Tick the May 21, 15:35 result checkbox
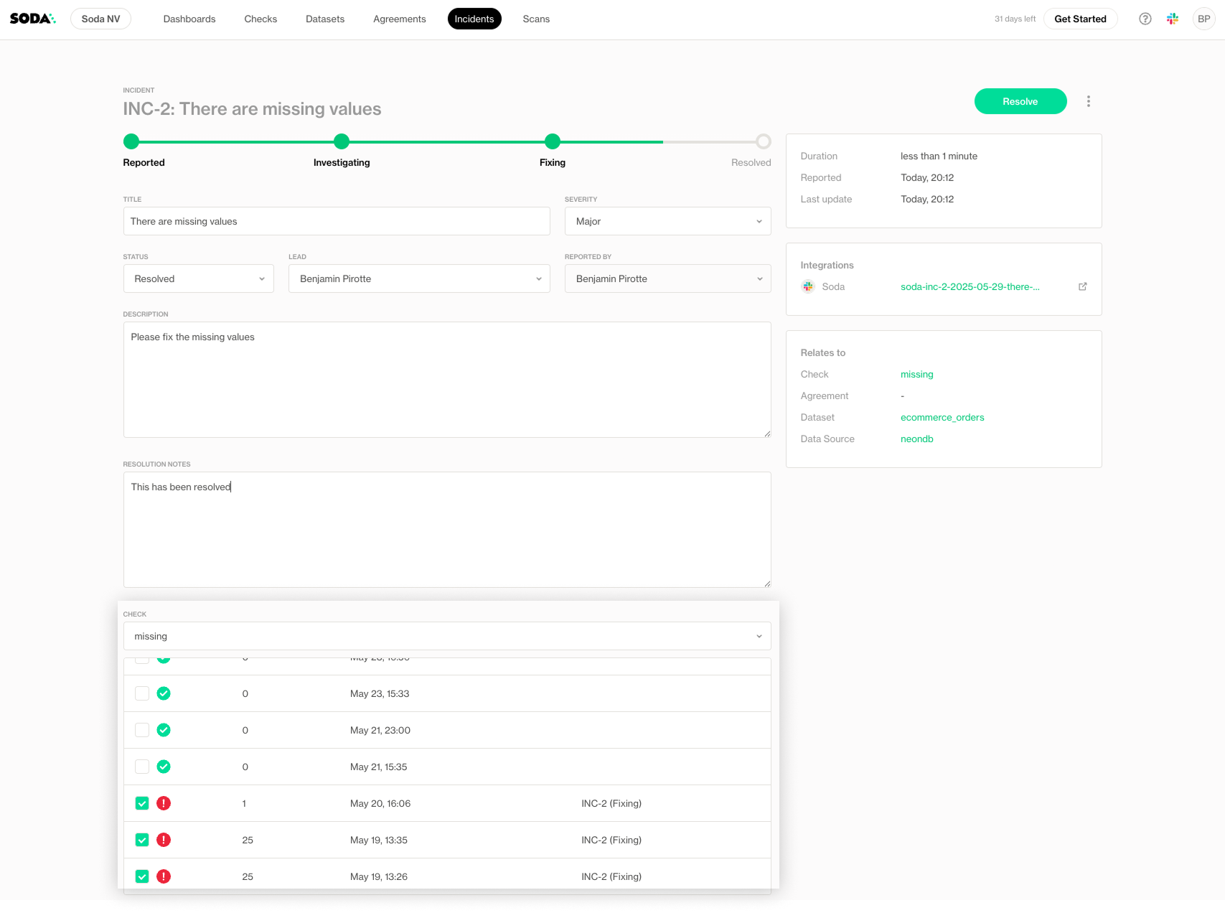This screenshot has height=913, width=1225. coord(142,767)
